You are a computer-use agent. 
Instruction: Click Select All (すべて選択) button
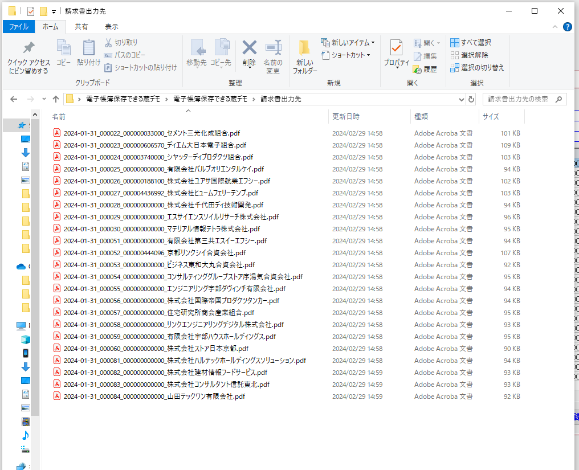pos(471,43)
